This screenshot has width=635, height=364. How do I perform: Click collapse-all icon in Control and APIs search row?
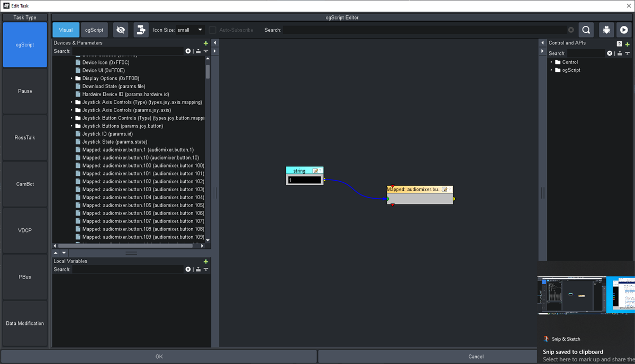click(628, 53)
